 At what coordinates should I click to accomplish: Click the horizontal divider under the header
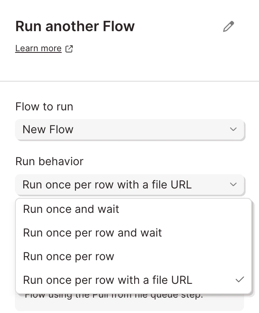point(129,81)
